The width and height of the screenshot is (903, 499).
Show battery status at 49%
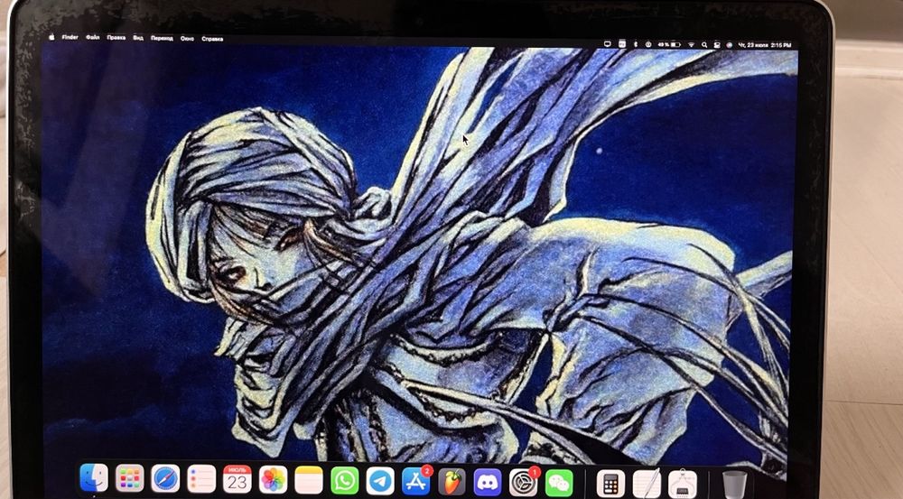(x=668, y=44)
